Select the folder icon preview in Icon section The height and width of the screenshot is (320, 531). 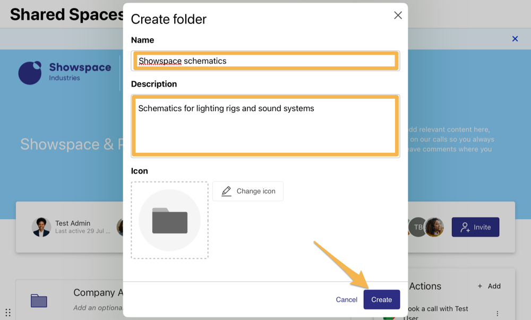pyautogui.click(x=169, y=220)
